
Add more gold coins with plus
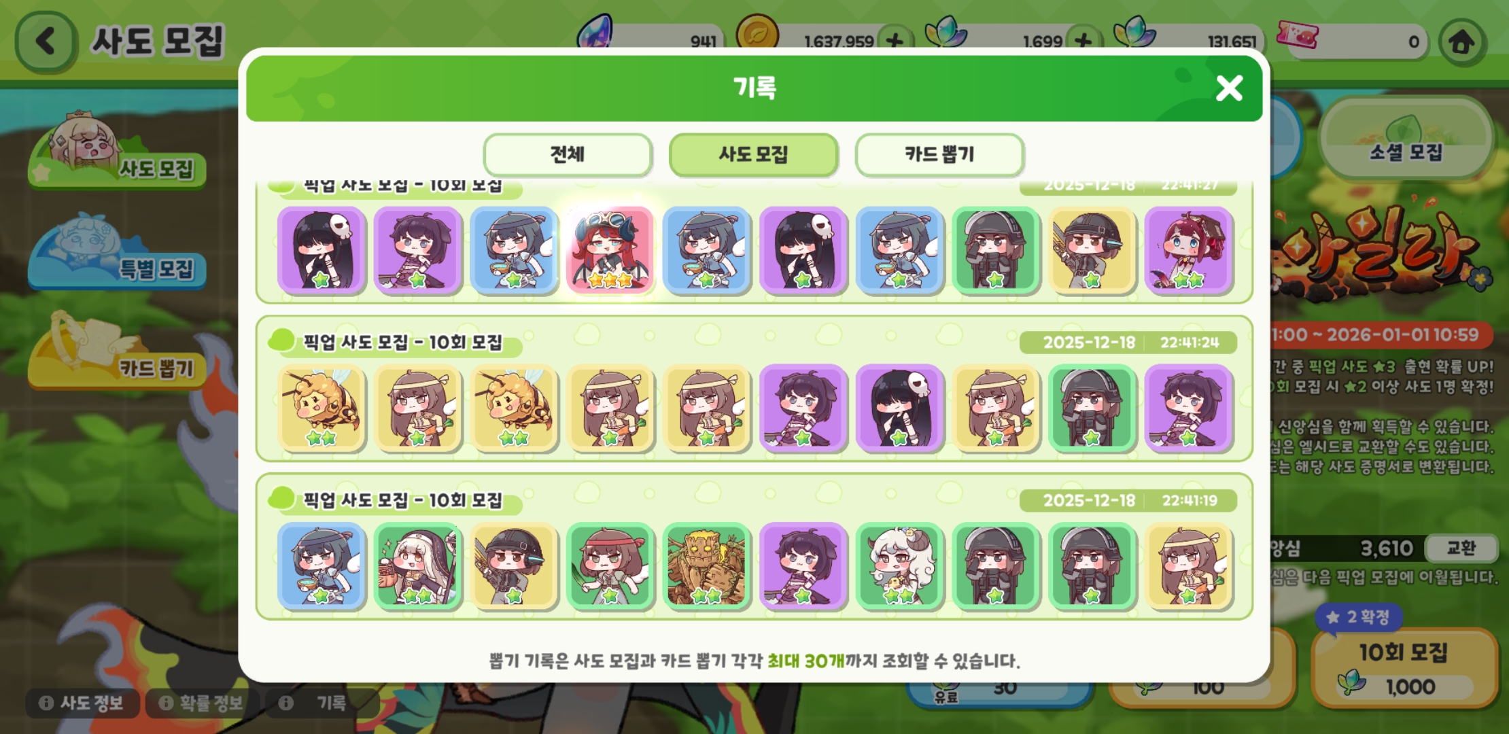coord(895,40)
